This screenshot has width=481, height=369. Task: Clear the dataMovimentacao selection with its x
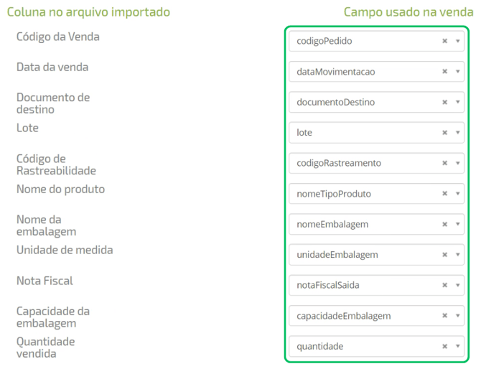[445, 72]
